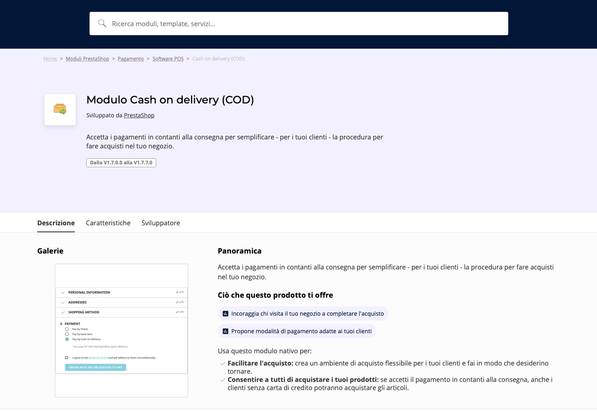Click chart icon beside "Incoraggia chi visita"
Image resolution: width=597 pixels, height=413 pixels.
[225, 314]
